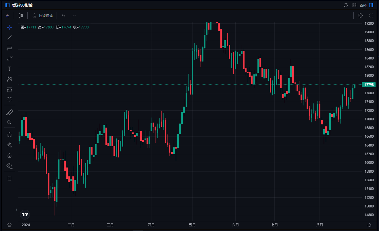This screenshot has height=231, width=379.
Task: Toggle magnet mode snapping
Action: tap(9, 135)
